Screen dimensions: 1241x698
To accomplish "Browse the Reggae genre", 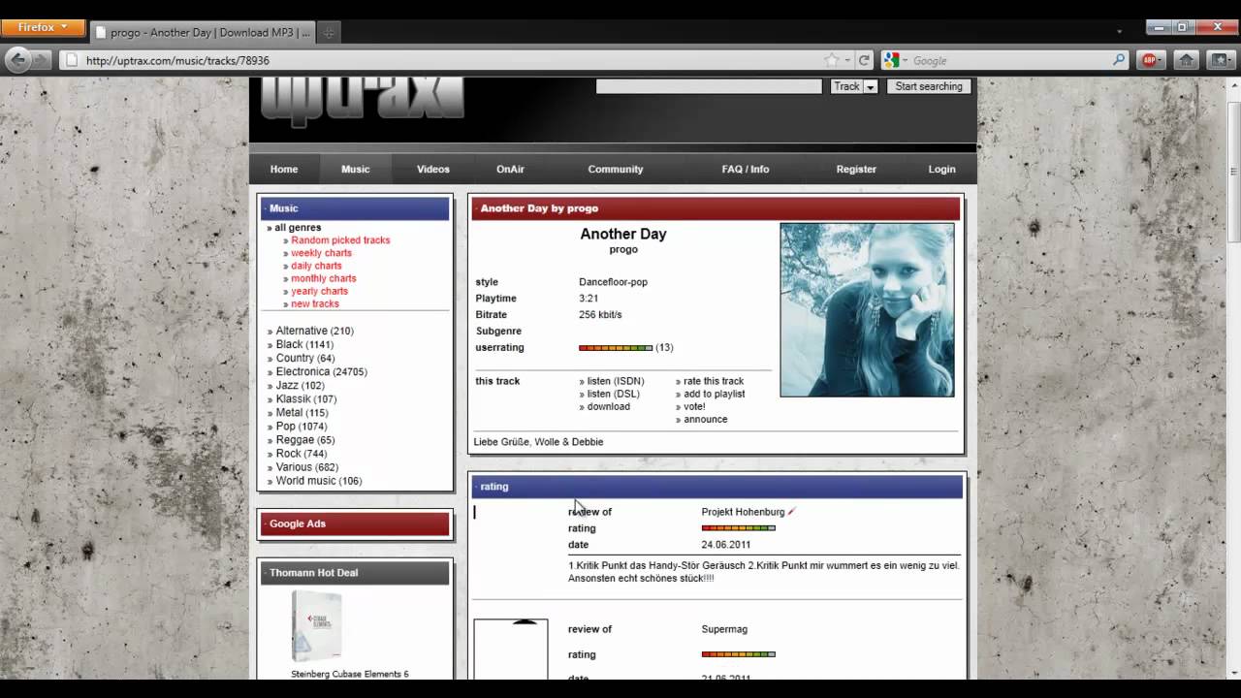I will [295, 439].
